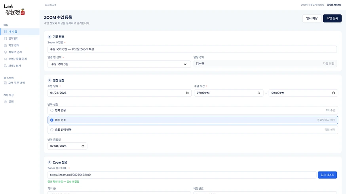Click clock icon in 07:00 PM start time
This screenshot has height=194, width=346.
point(259,93)
